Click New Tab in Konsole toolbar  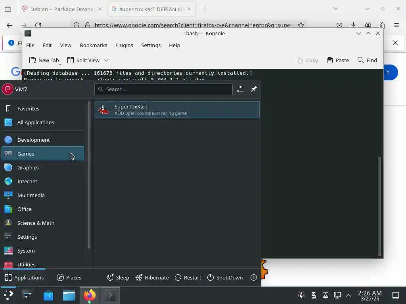(44, 60)
